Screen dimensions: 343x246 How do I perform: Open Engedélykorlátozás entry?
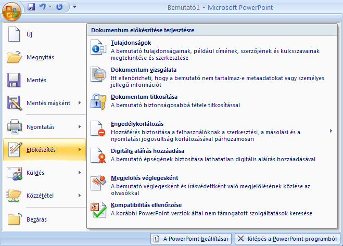[x=212, y=131]
